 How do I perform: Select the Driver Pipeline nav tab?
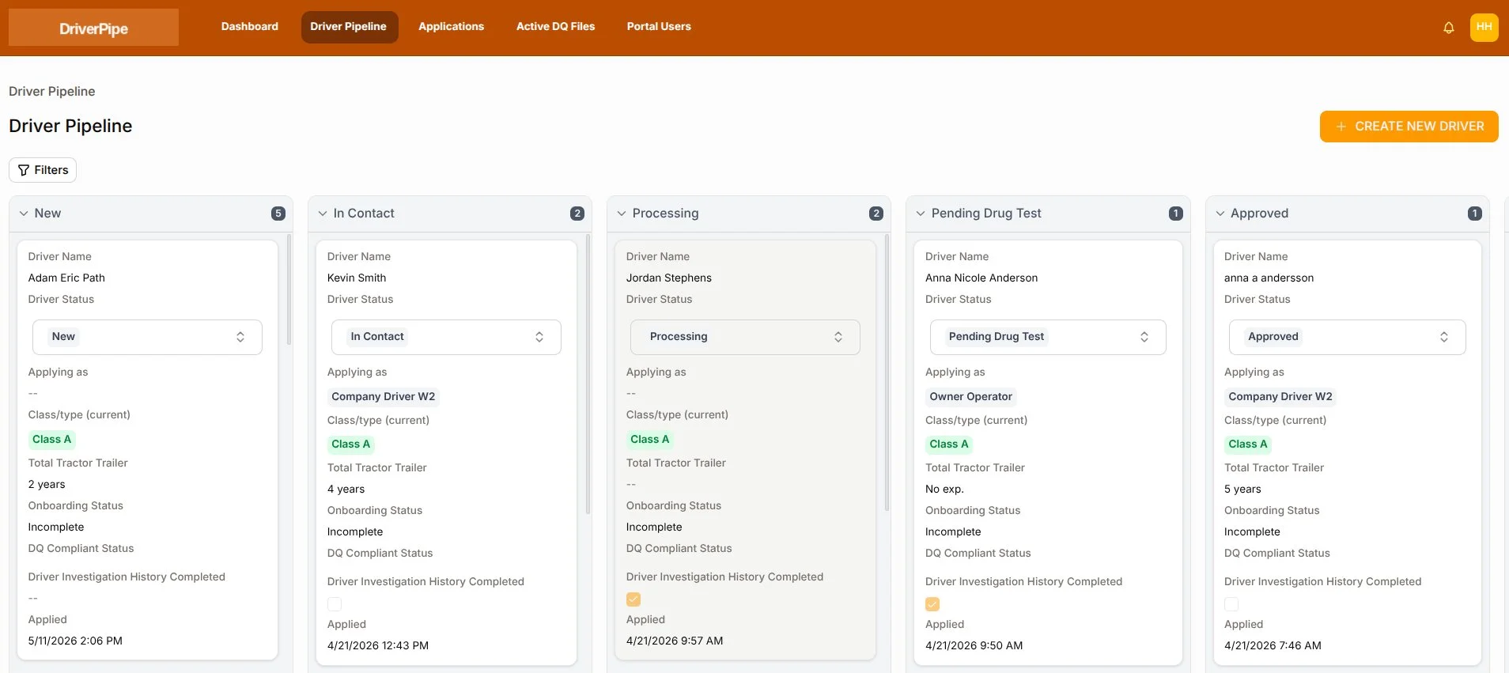[349, 27]
